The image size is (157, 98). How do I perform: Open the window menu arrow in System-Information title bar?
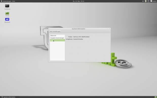coord(50,29)
